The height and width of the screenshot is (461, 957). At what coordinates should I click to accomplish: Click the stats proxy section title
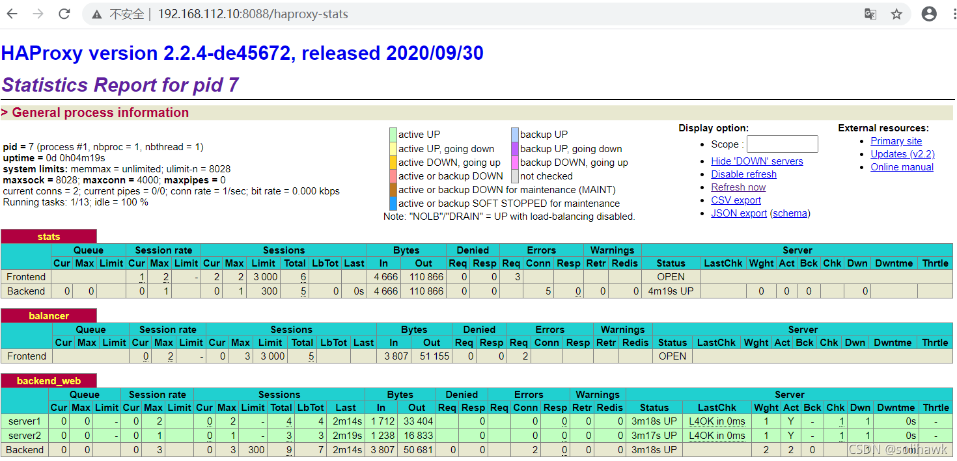tap(49, 237)
